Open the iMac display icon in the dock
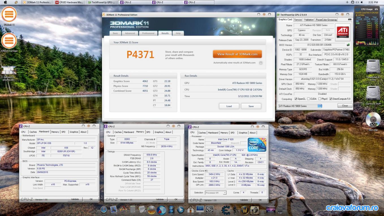Image resolution: width=384 pixels, height=216 pixels. [200, 209]
